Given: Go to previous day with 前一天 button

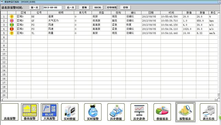Looking at the screenshot, I should (x=35, y=8).
